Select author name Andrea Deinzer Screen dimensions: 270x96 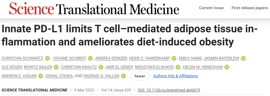(111, 58)
